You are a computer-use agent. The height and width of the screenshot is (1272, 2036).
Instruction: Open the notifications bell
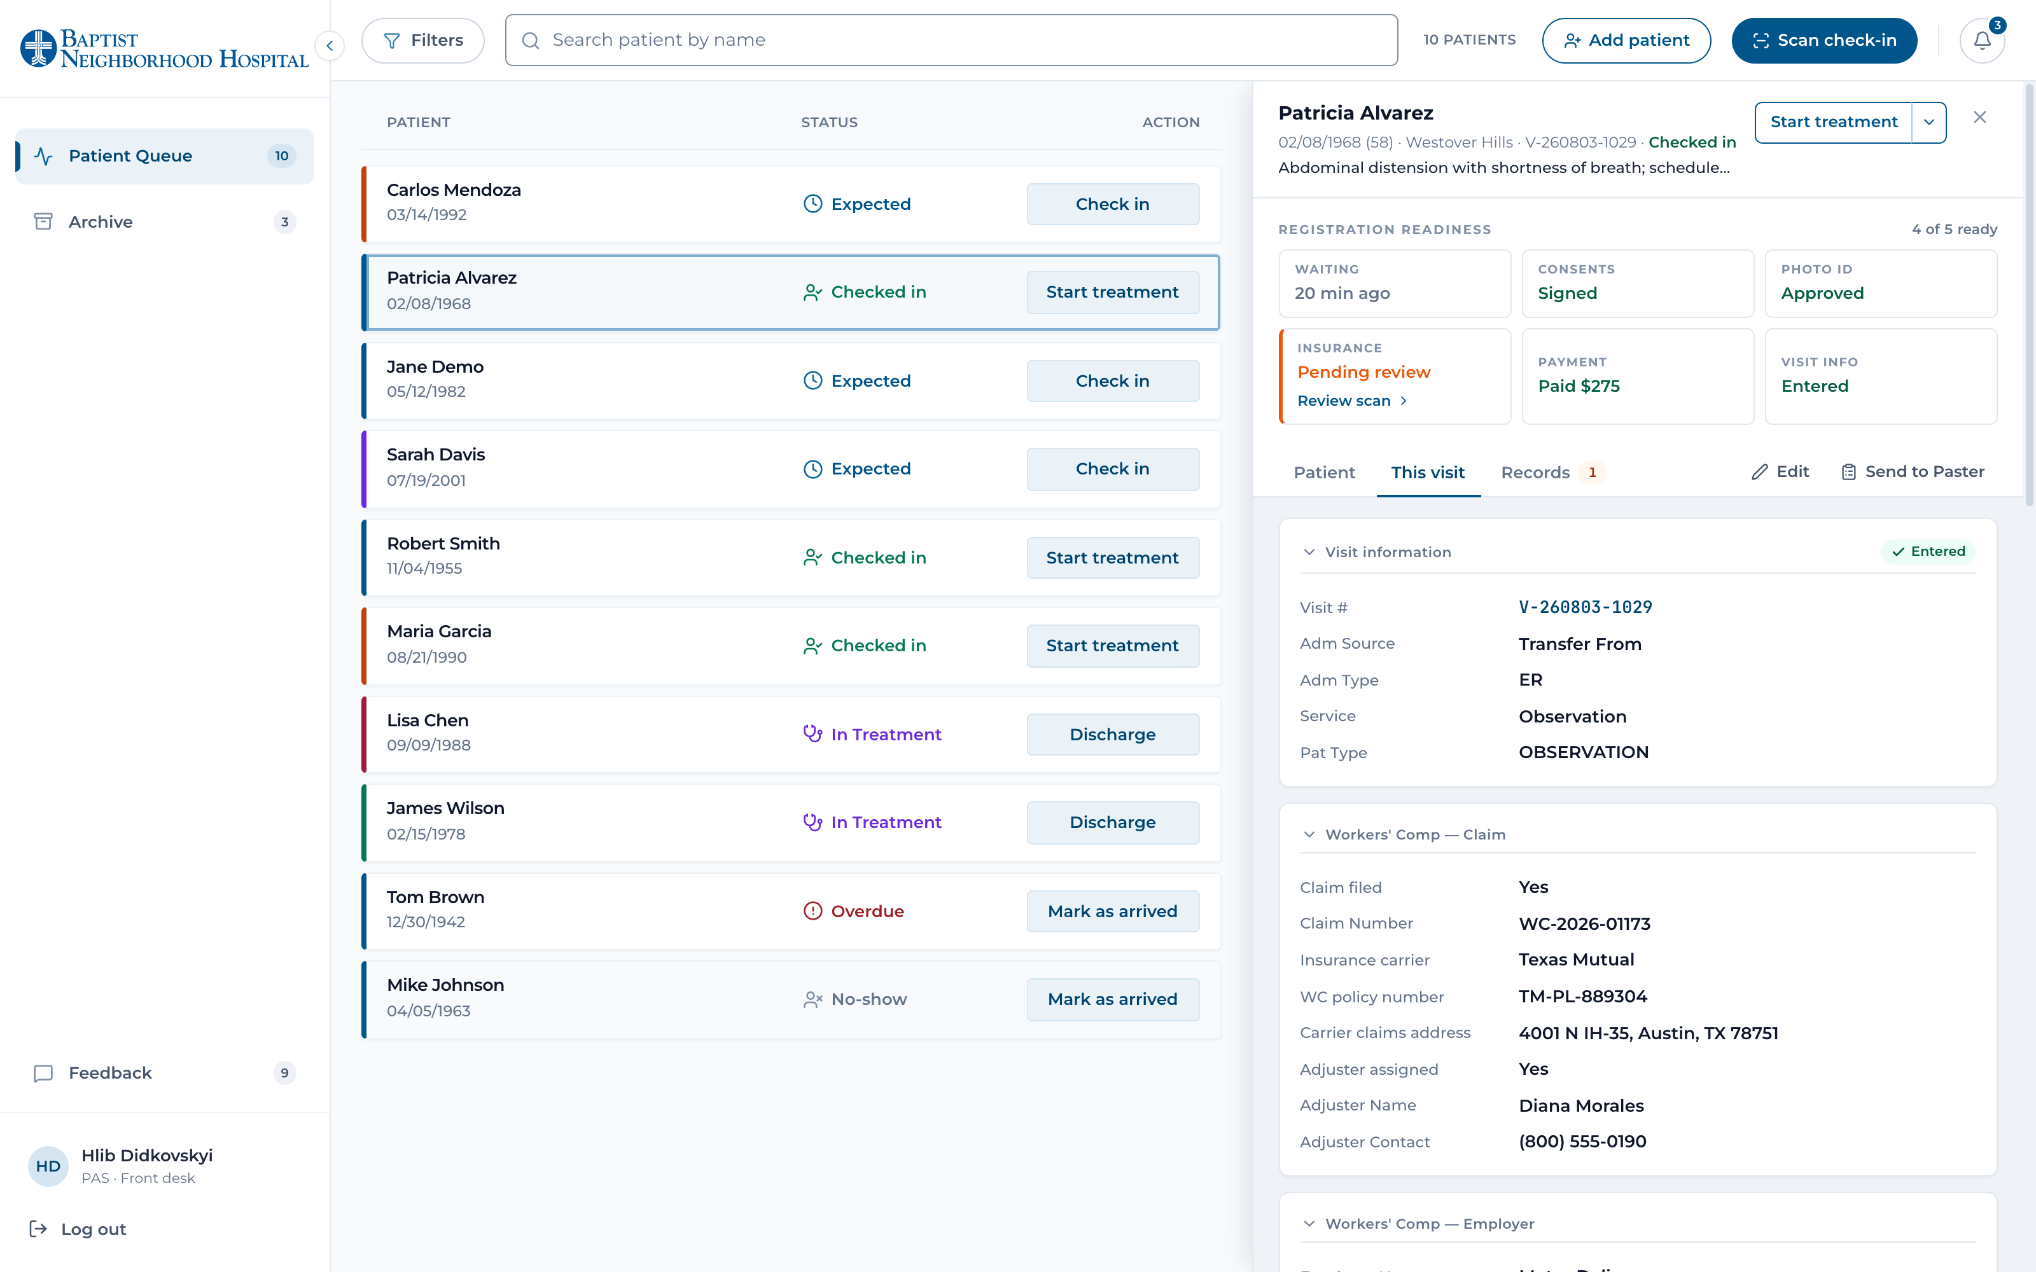(1982, 40)
